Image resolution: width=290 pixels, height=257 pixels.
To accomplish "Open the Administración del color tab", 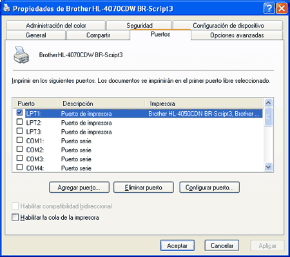I will click(x=56, y=26).
